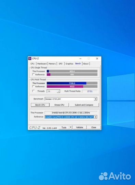Open the Graphics tab
The height and width of the screenshot is (185, 135).
[69, 64]
